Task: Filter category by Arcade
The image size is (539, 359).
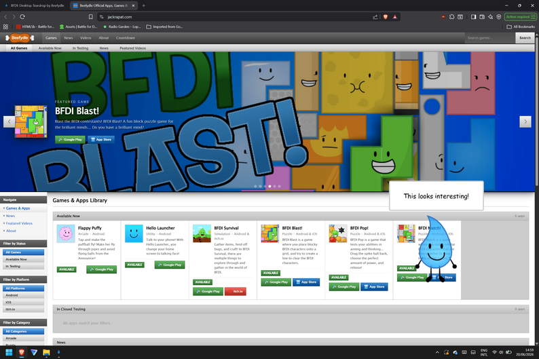Action: pyautogui.click(x=23, y=338)
